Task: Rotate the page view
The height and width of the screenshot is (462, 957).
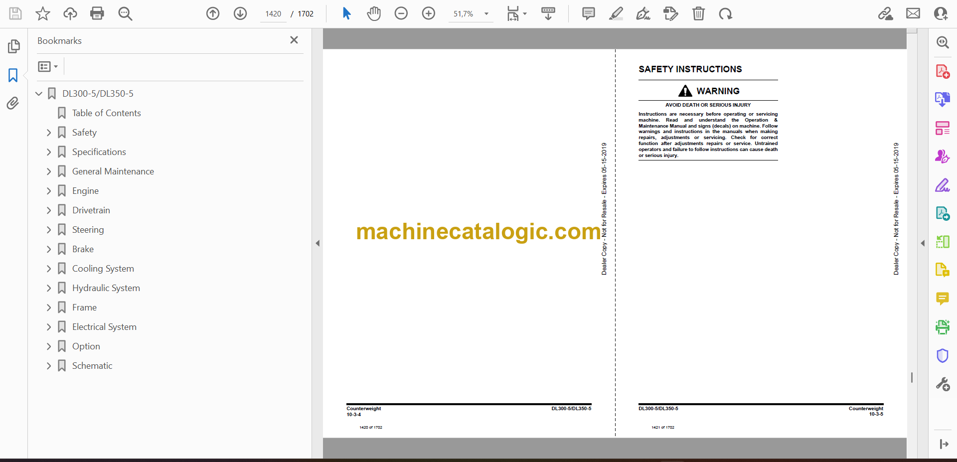Action: 726,13
